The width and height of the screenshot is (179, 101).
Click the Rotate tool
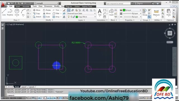click(47, 10)
